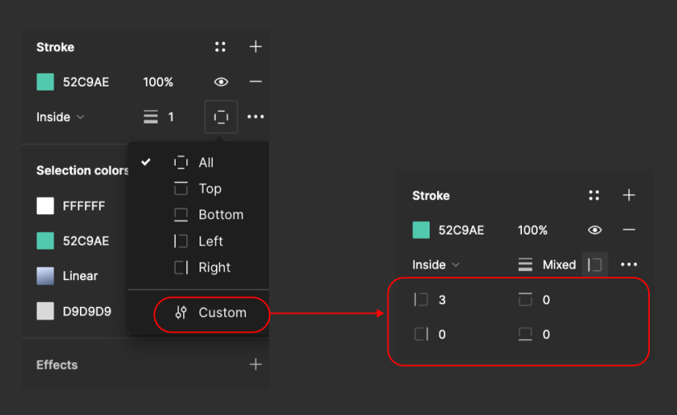Choose the Bottom stroke side option
The image size is (677, 415).
coord(220,215)
